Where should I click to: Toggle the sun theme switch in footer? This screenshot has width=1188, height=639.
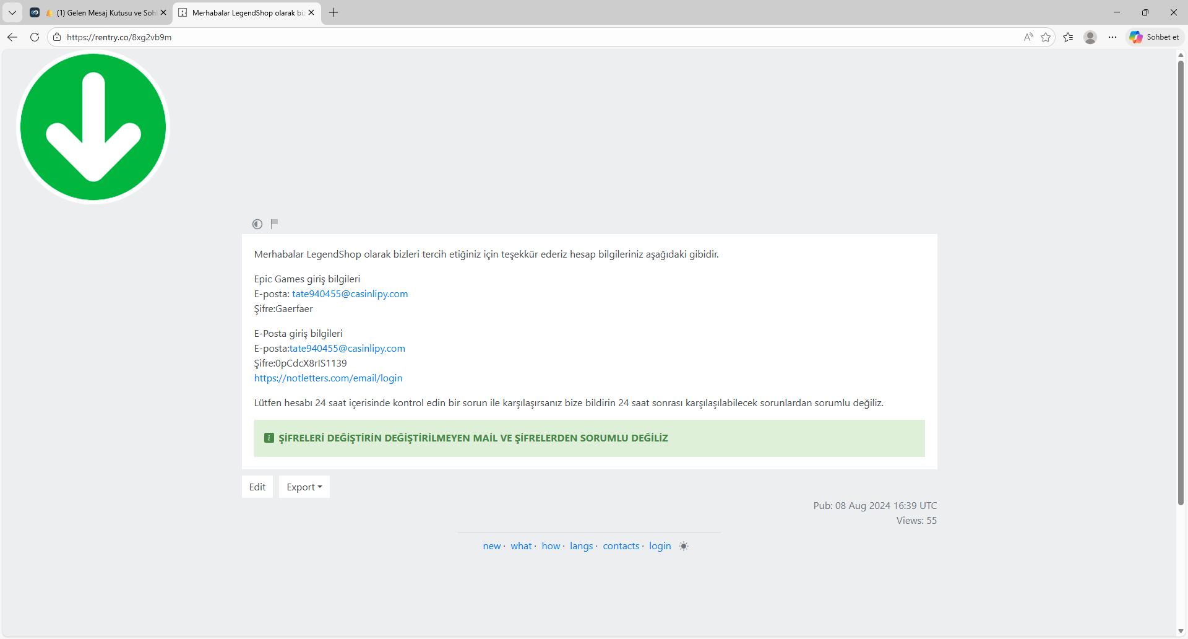pos(684,546)
